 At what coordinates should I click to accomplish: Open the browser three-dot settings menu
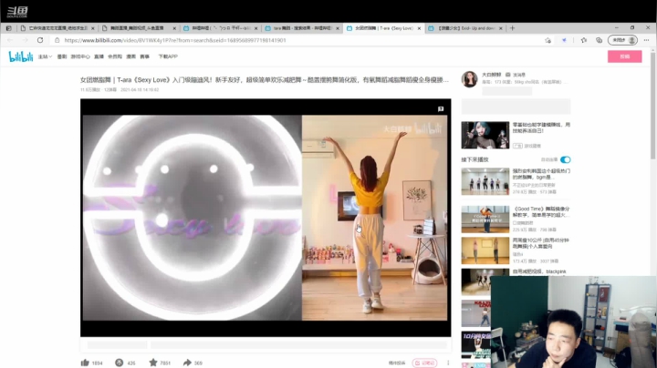coord(647,40)
